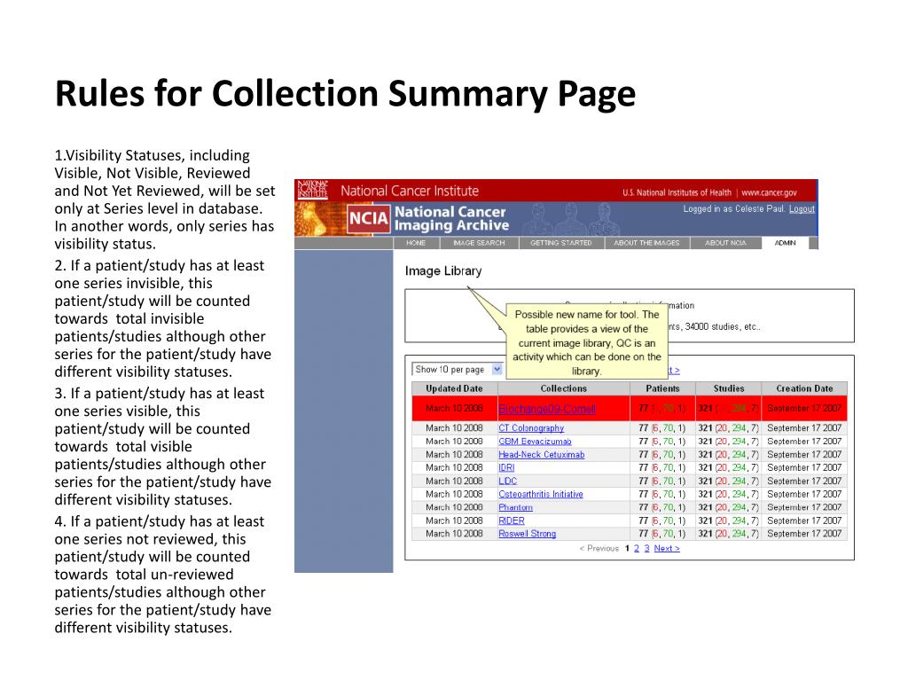Open the HOME tab
Image resolution: width=908 pixels, height=681 pixels.
tap(415, 243)
